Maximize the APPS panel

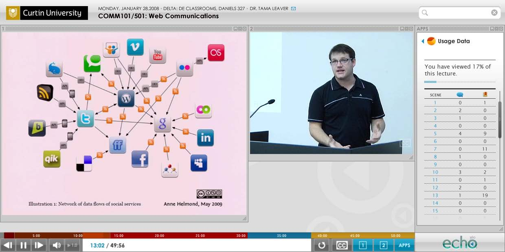click(496, 29)
